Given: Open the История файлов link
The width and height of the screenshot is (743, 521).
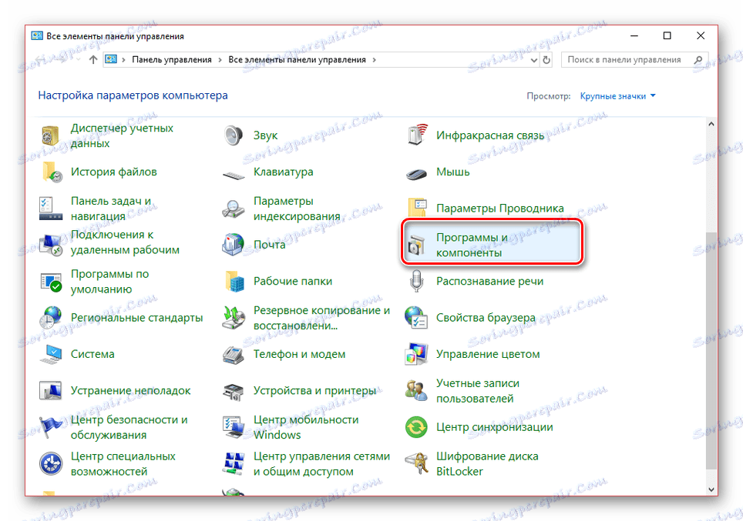Looking at the screenshot, I should (x=114, y=172).
